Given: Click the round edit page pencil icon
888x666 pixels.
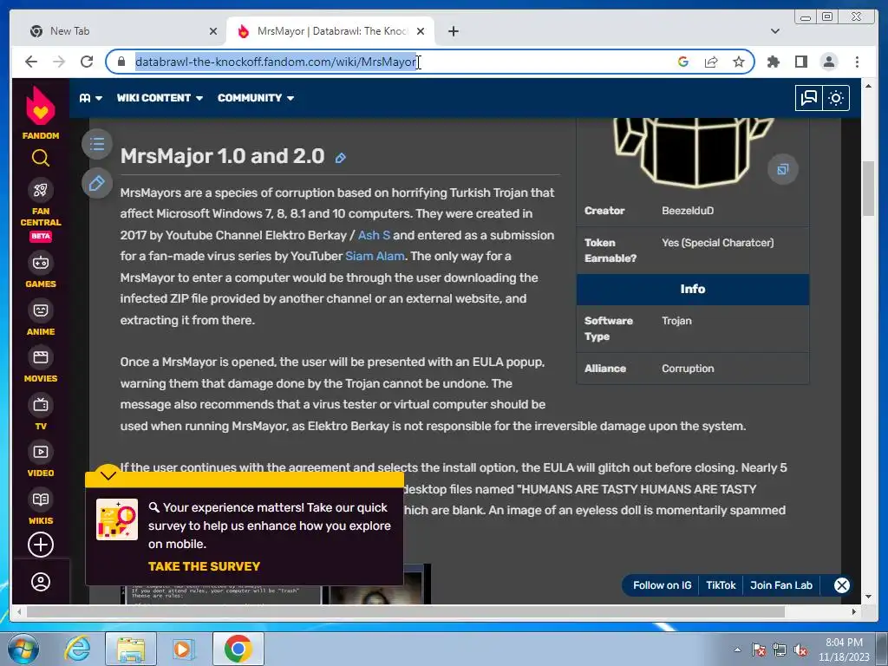Looking at the screenshot, I should pos(97,183).
